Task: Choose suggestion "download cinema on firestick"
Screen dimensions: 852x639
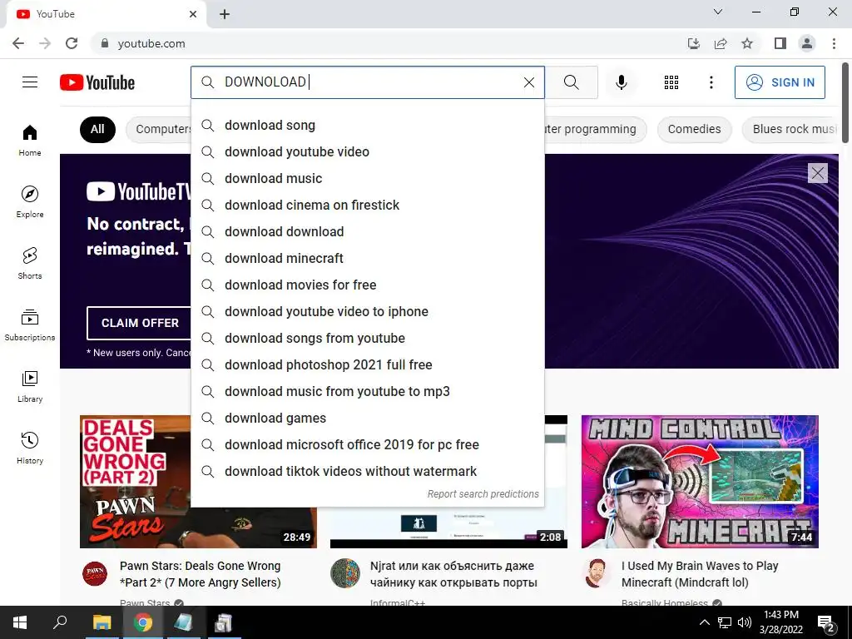Action: (x=367, y=205)
